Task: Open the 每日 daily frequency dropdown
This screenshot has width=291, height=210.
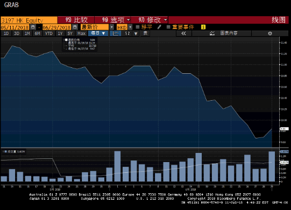Action: point(98,33)
